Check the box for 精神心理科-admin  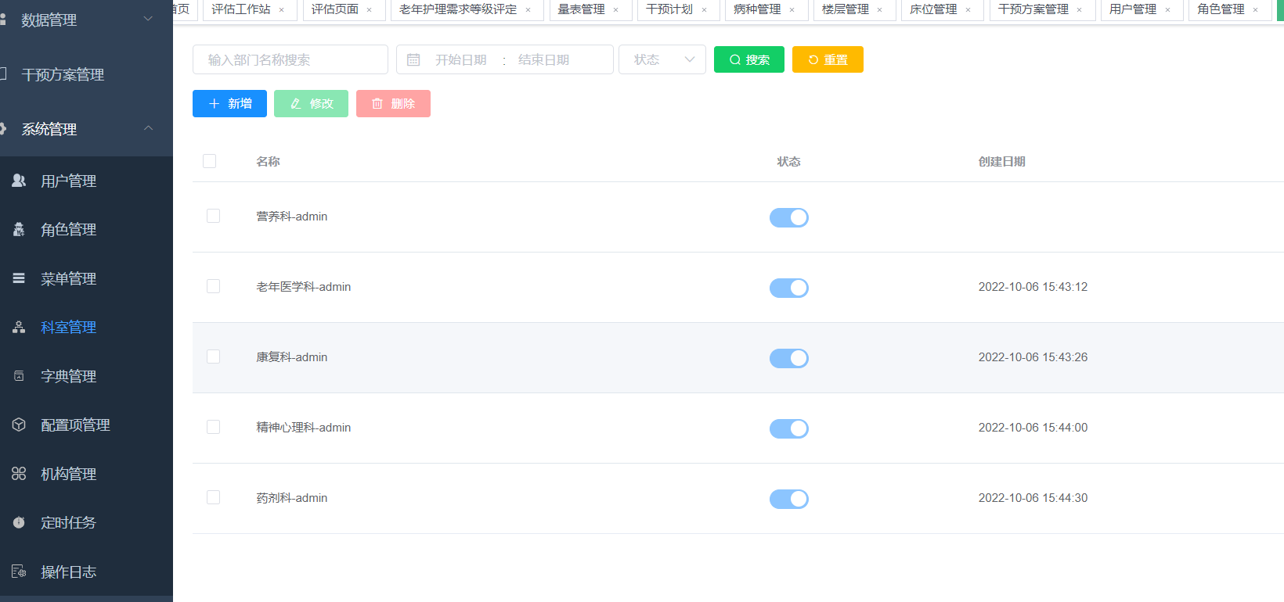click(x=213, y=427)
